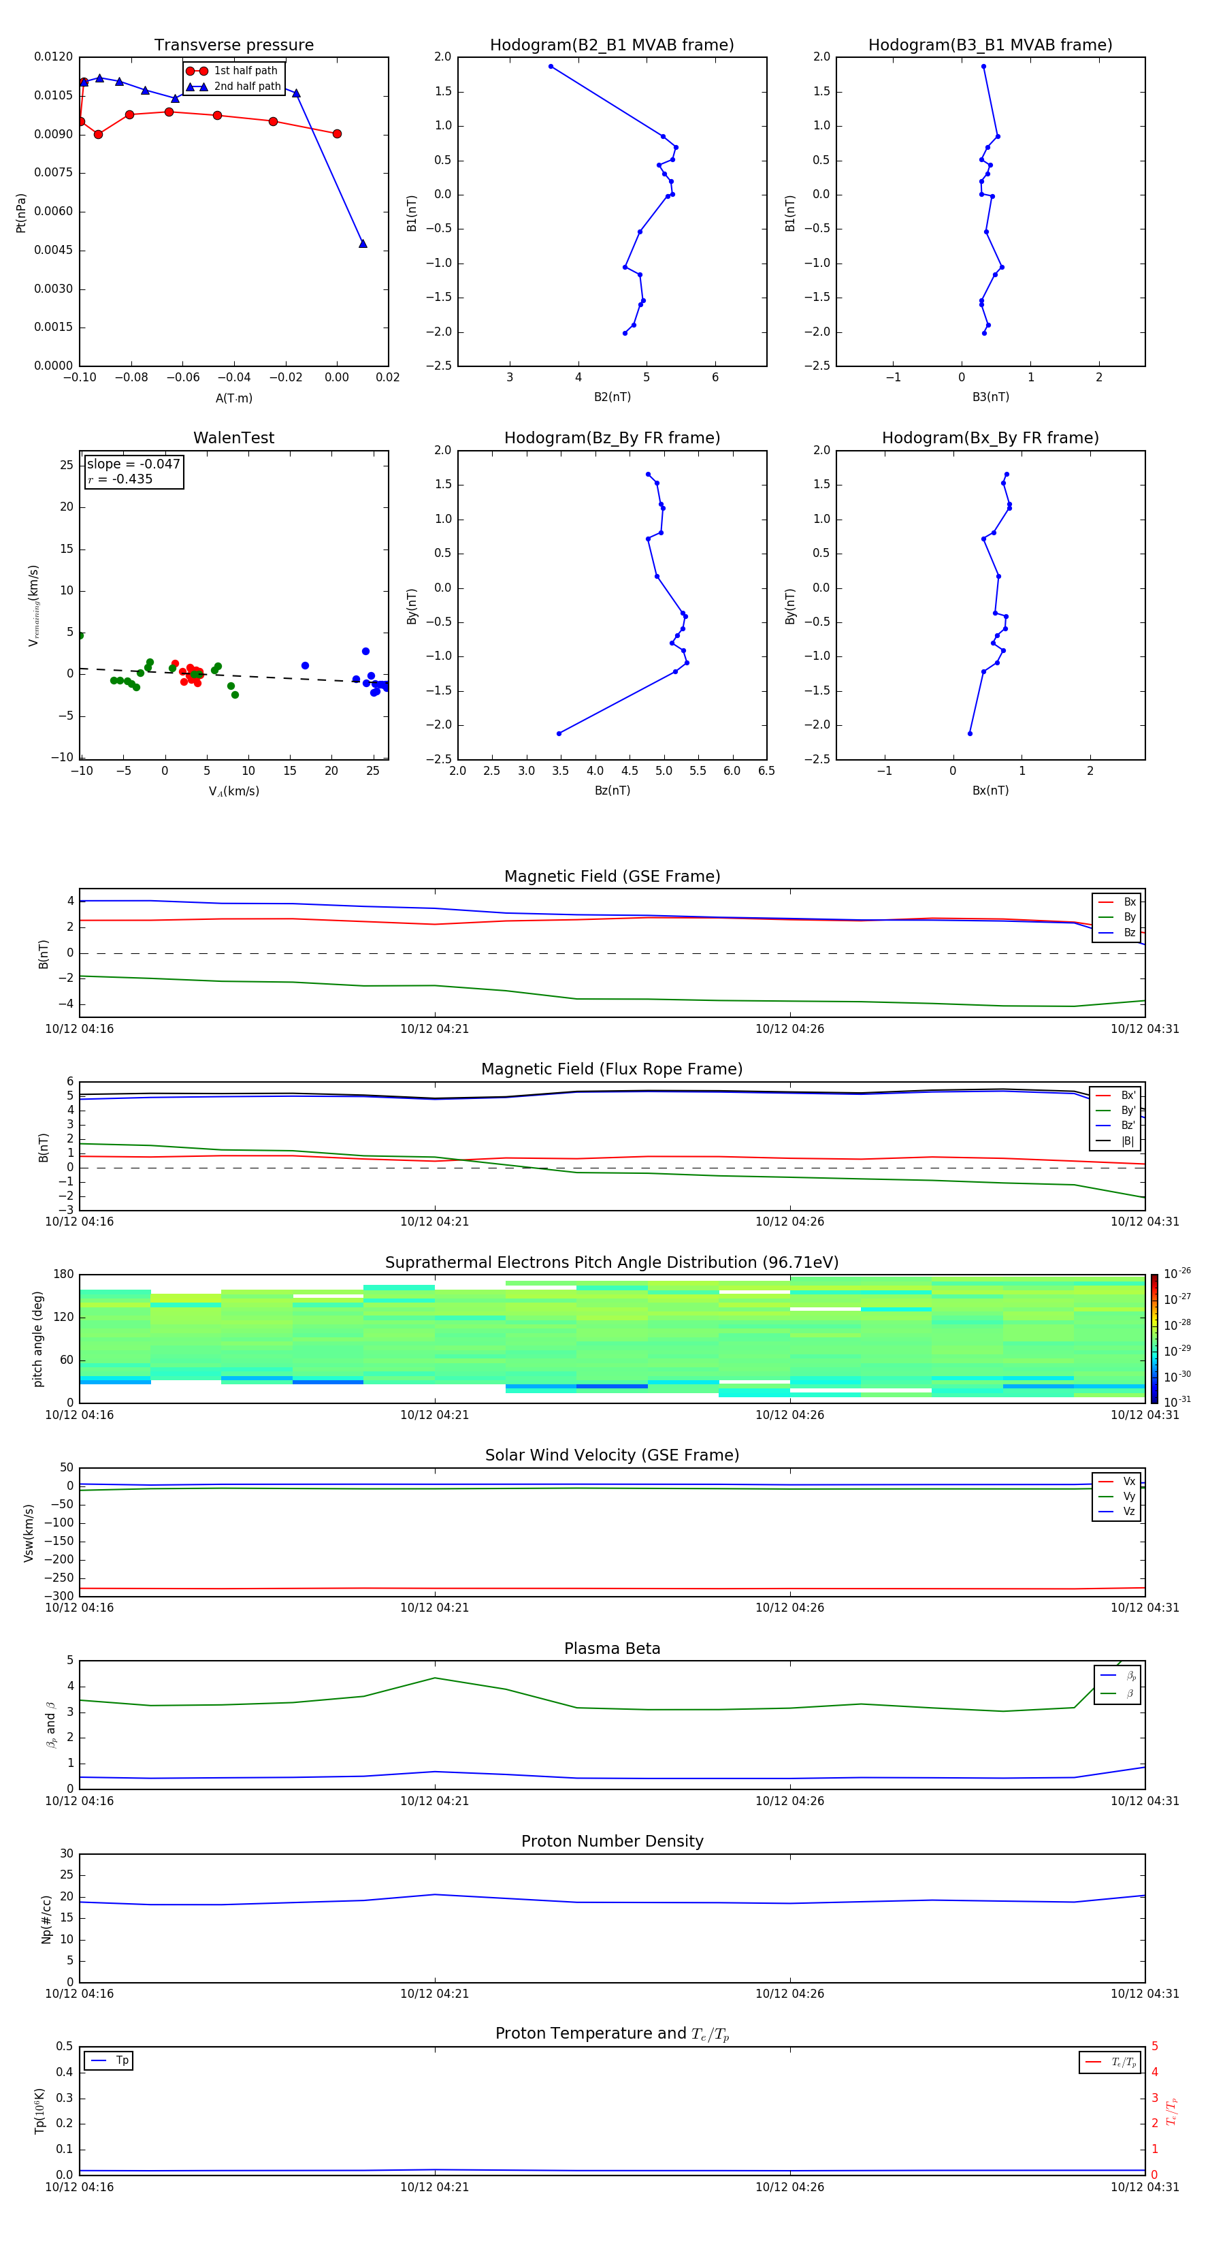Select the By legend entry in GSE field plot
The height and width of the screenshot is (2247, 1225).
(x=1117, y=917)
